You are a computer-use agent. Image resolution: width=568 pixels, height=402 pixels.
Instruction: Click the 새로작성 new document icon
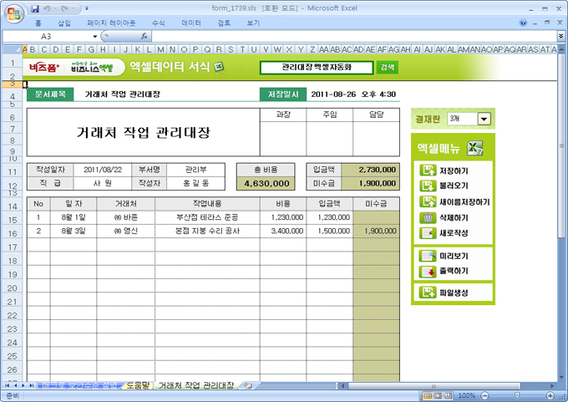428,233
